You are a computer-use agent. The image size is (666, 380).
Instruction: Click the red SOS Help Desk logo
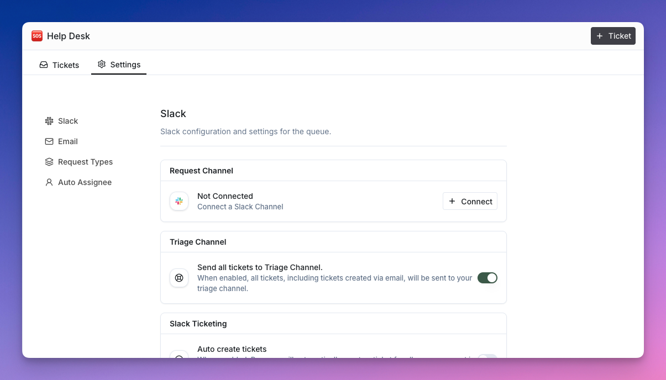[37, 36]
